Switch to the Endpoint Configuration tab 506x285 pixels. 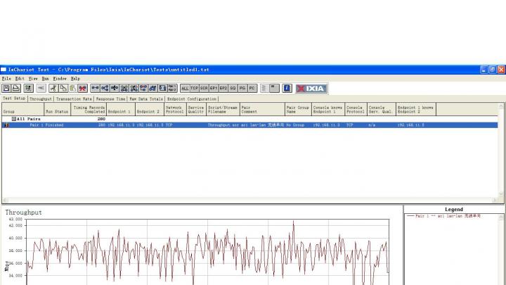(192, 99)
